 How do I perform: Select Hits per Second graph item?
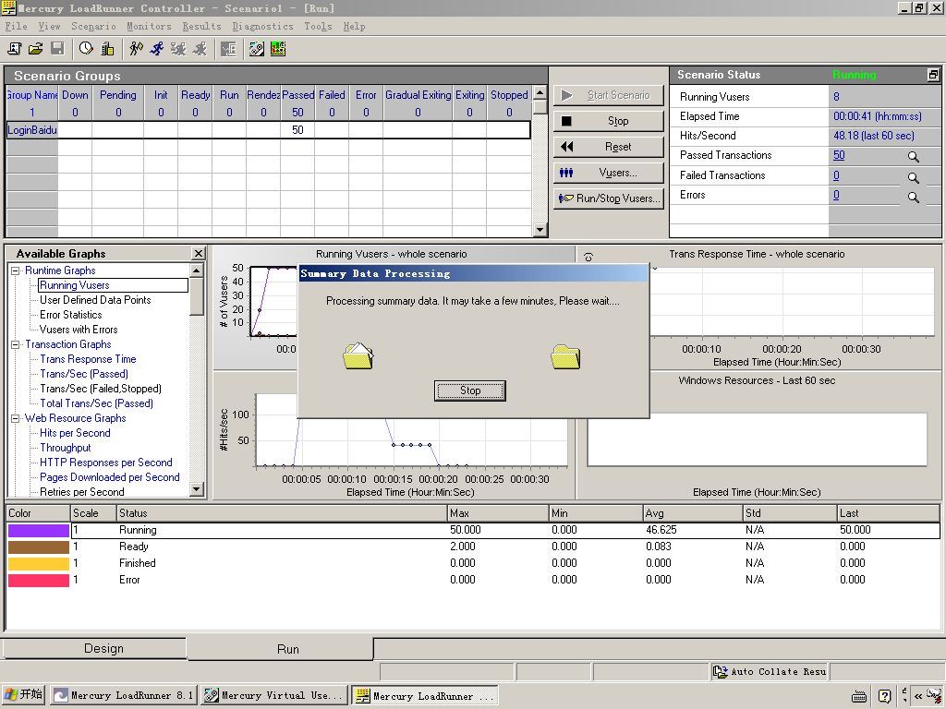pos(75,433)
